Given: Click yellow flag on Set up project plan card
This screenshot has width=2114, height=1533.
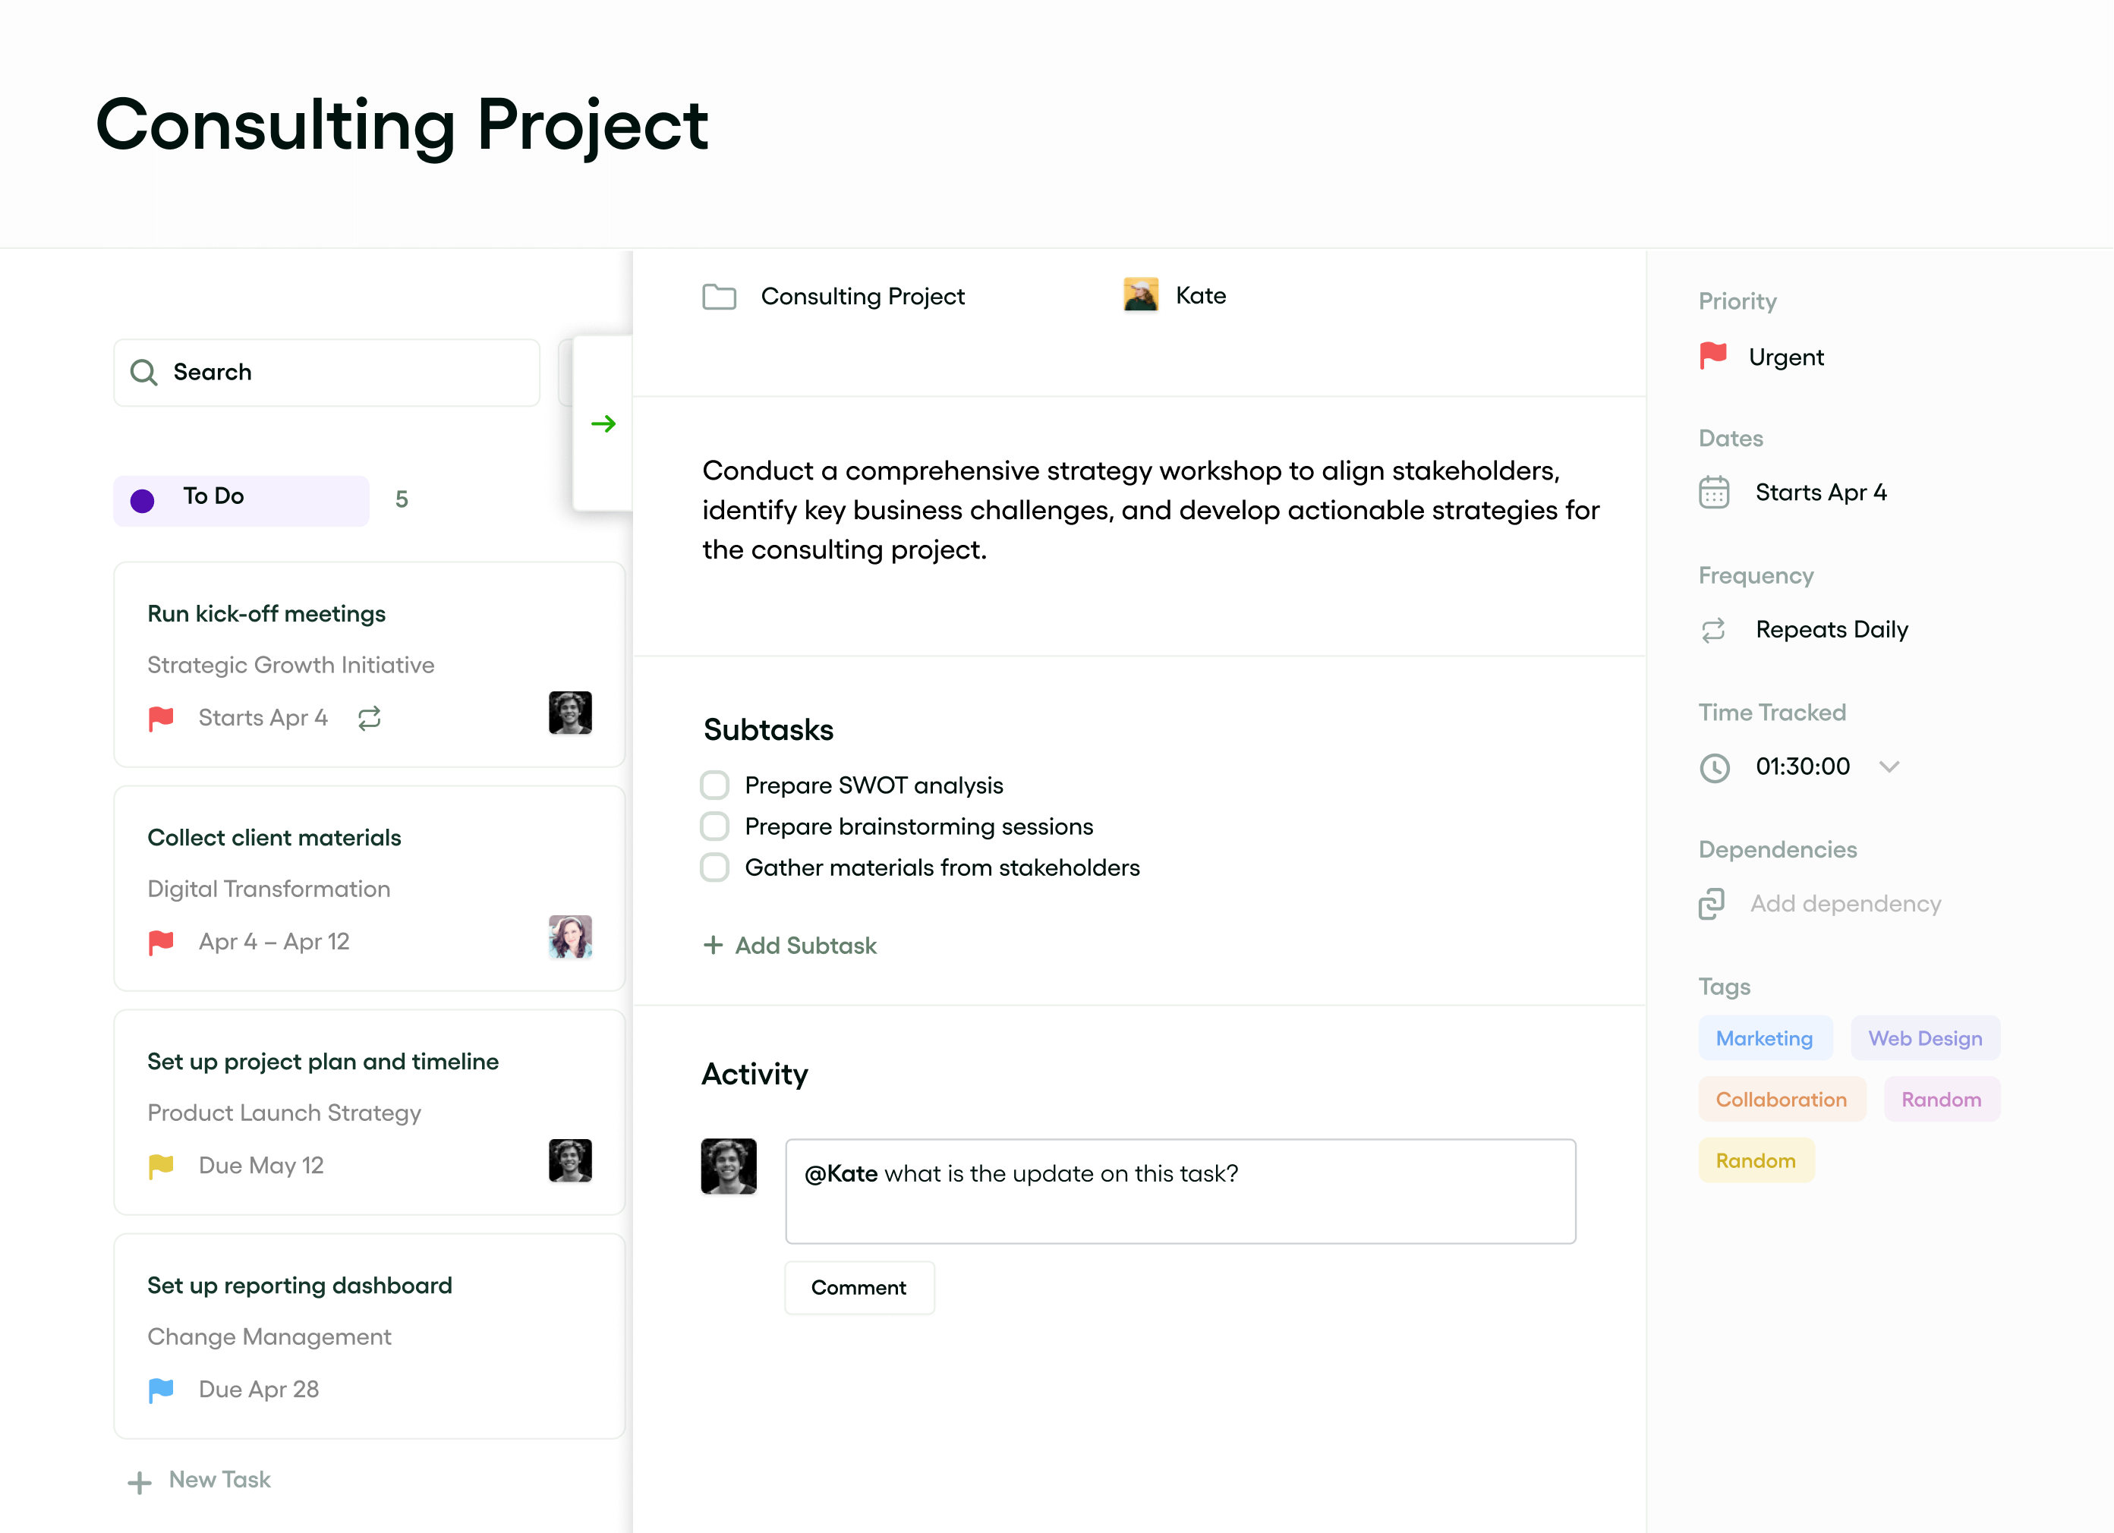Looking at the screenshot, I should click(161, 1165).
